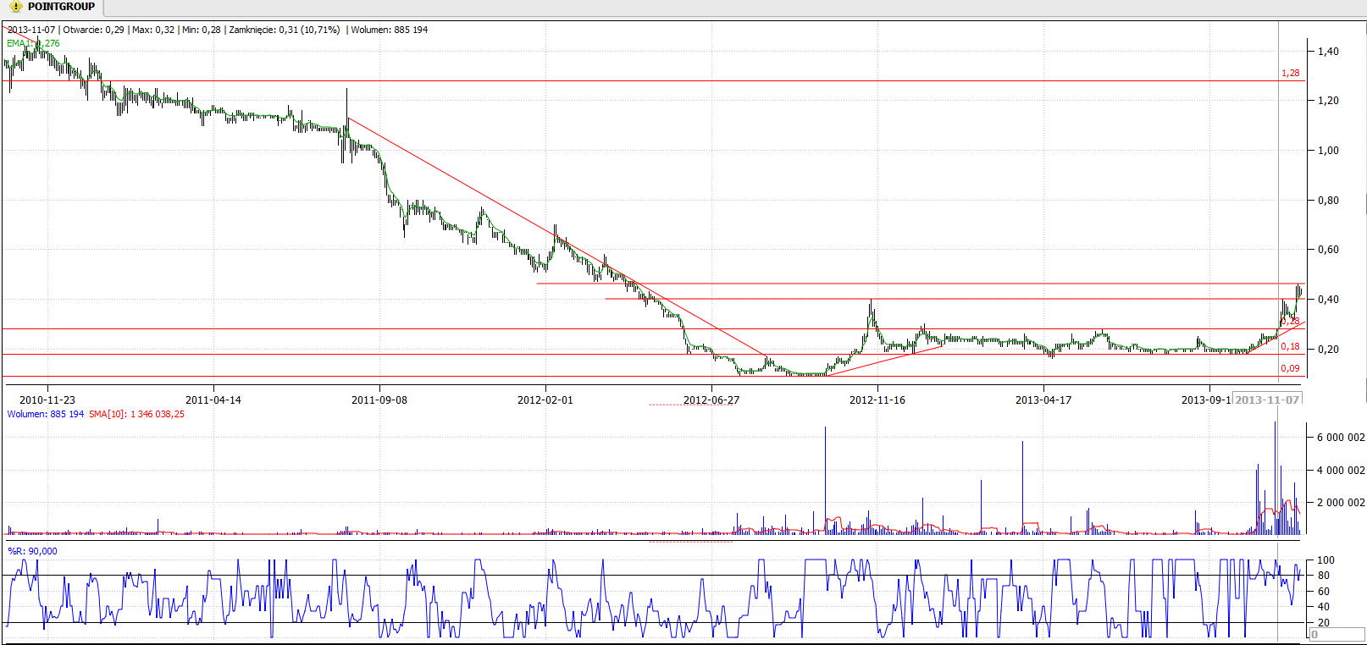The image size is (1367, 645).
Task: Click the 'Wolumen: 885 194' header value
Action: point(390,30)
